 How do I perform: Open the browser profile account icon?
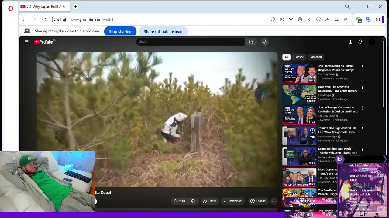click(x=346, y=19)
